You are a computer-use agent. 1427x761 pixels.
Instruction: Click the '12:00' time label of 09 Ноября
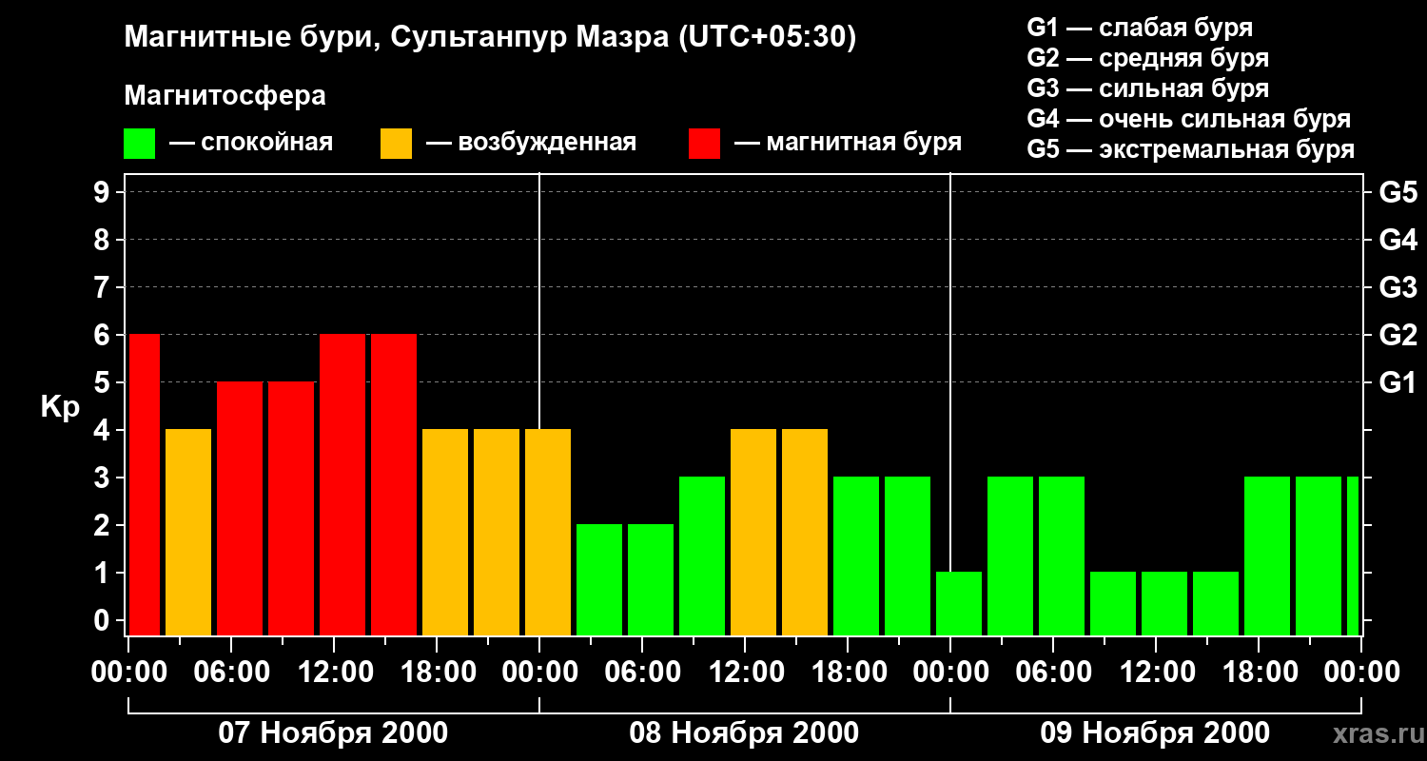coord(1156,672)
